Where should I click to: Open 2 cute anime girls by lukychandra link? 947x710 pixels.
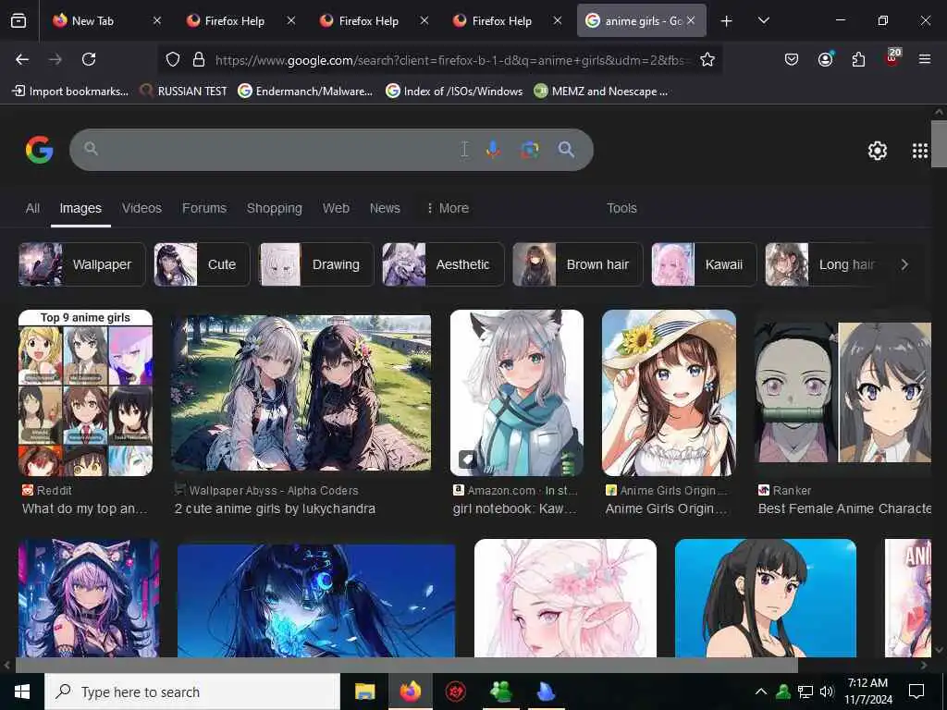point(275,509)
